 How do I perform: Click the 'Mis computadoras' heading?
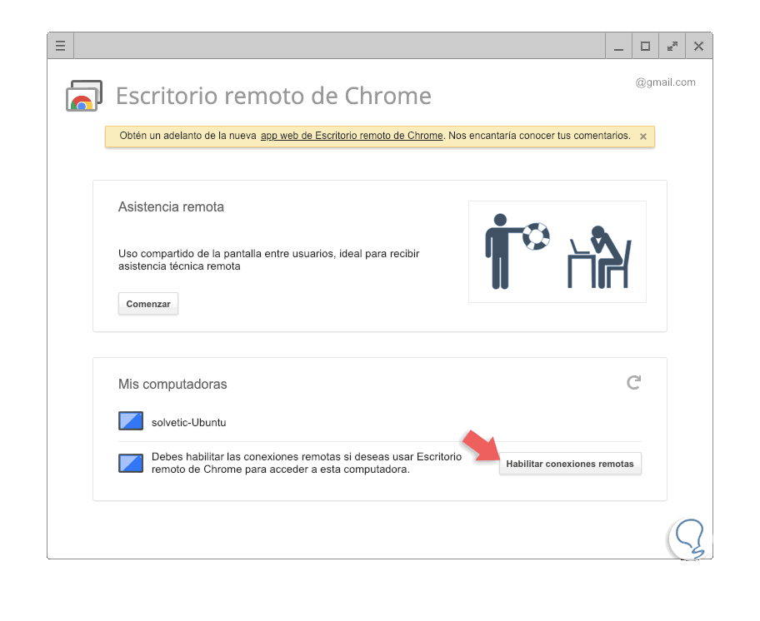(x=172, y=385)
